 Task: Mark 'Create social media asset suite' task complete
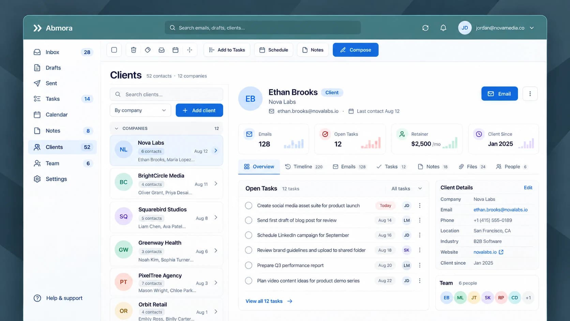click(x=249, y=206)
